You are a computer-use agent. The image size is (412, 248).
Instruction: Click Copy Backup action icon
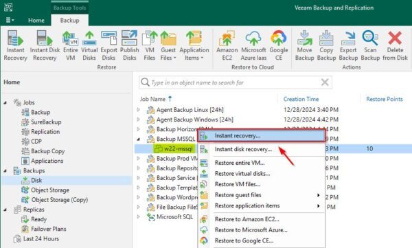(326, 45)
